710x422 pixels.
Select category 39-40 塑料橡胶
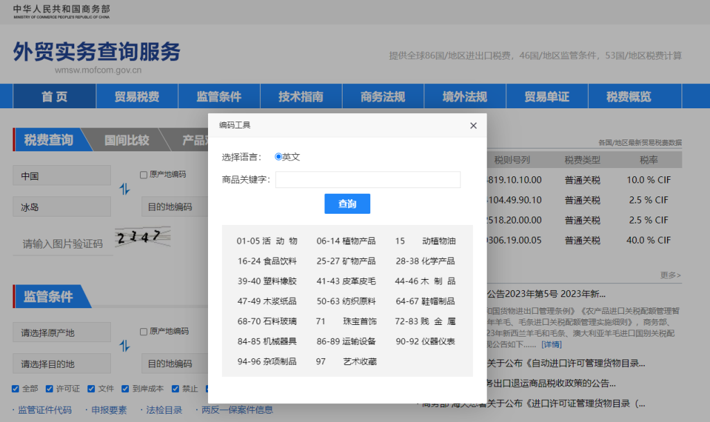[x=267, y=281]
